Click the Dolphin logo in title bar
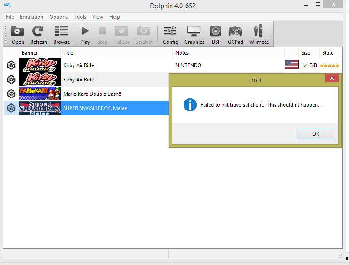Screen dimensions: 349x265 pyautogui.click(x=7, y=5)
